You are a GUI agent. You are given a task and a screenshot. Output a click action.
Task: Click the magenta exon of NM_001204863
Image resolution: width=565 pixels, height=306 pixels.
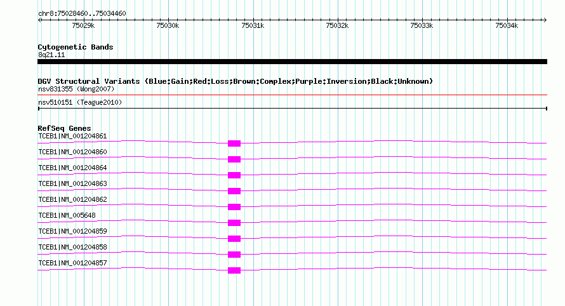234,191
